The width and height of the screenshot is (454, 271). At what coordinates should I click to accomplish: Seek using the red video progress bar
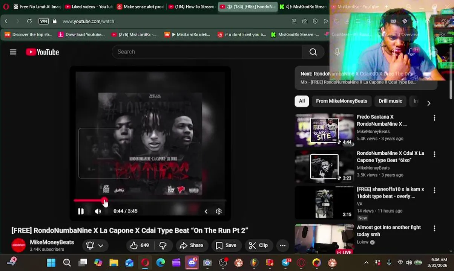(150, 201)
